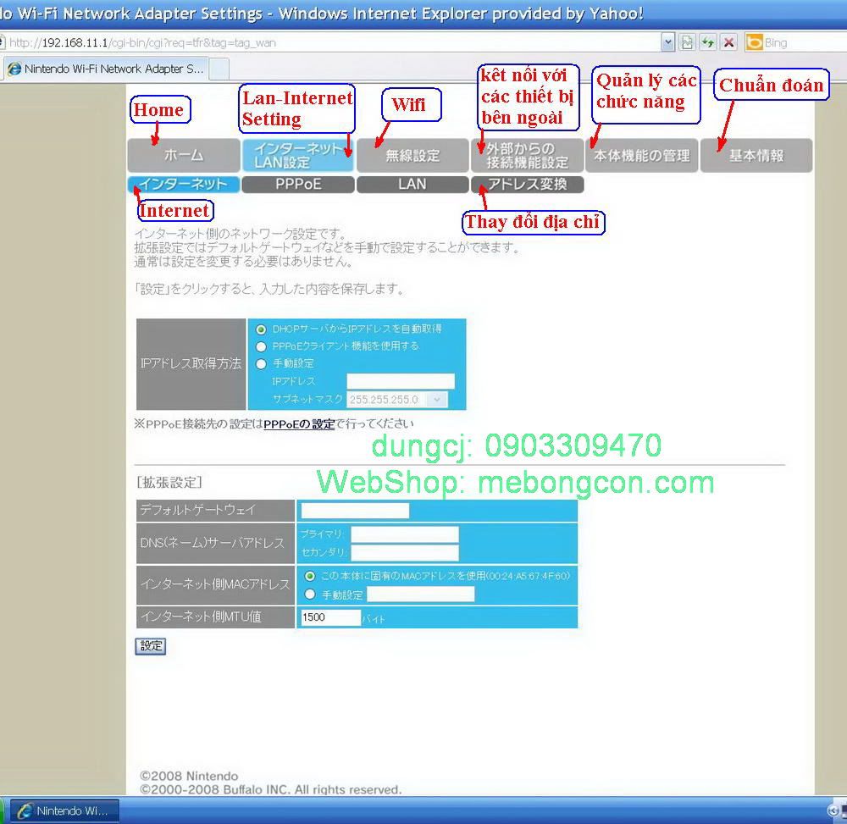Refresh the router settings page

pyautogui.click(x=709, y=41)
